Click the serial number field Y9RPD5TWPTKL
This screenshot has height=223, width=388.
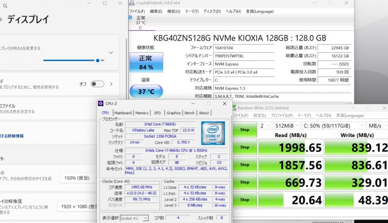click(x=244, y=56)
